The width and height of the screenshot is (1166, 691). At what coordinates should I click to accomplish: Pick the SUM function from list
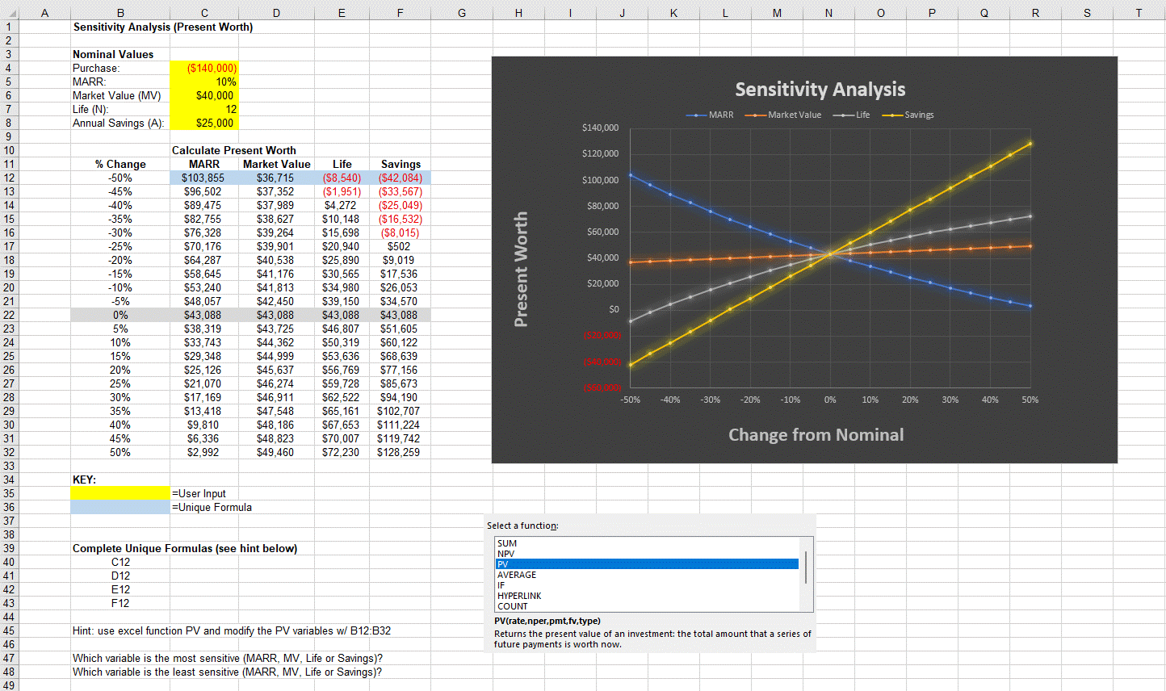507,543
